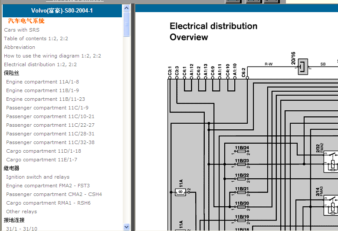
Task: Click the 2/32 FMA2 relay symbol
Action: pyautogui.click(x=331, y=162)
